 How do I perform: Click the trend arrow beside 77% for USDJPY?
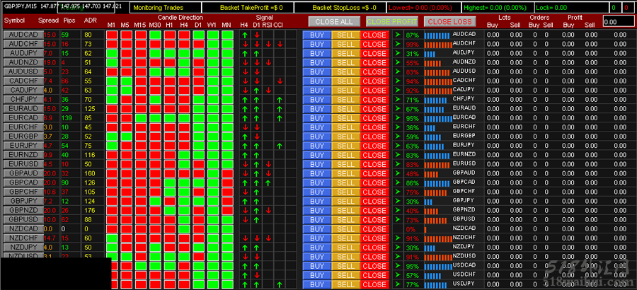(x=398, y=284)
